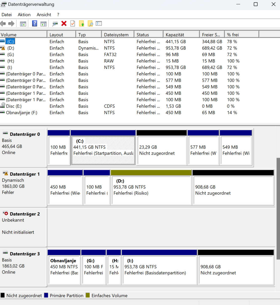
Task: Sort by the Layout column header
Action: pyautogui.click(x=62, y=35)
